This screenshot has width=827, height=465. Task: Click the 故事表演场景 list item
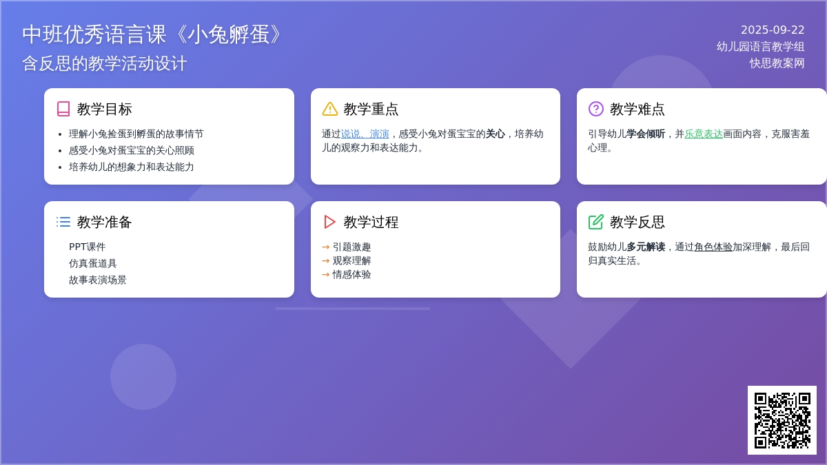pos(98,280)
